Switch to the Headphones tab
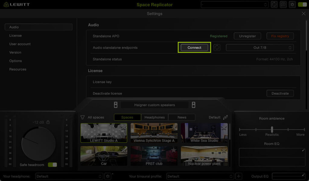 154,117
